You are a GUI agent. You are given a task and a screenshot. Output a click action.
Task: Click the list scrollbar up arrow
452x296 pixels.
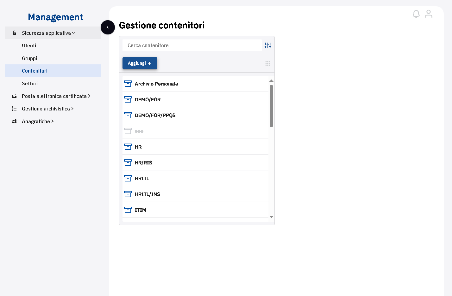[271, 81]
